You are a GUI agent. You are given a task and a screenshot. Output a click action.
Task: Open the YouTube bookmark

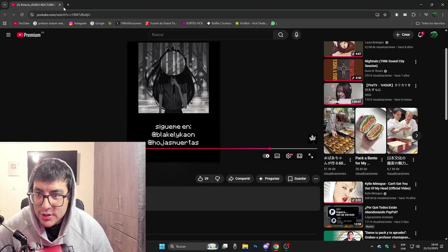point(21,23)
